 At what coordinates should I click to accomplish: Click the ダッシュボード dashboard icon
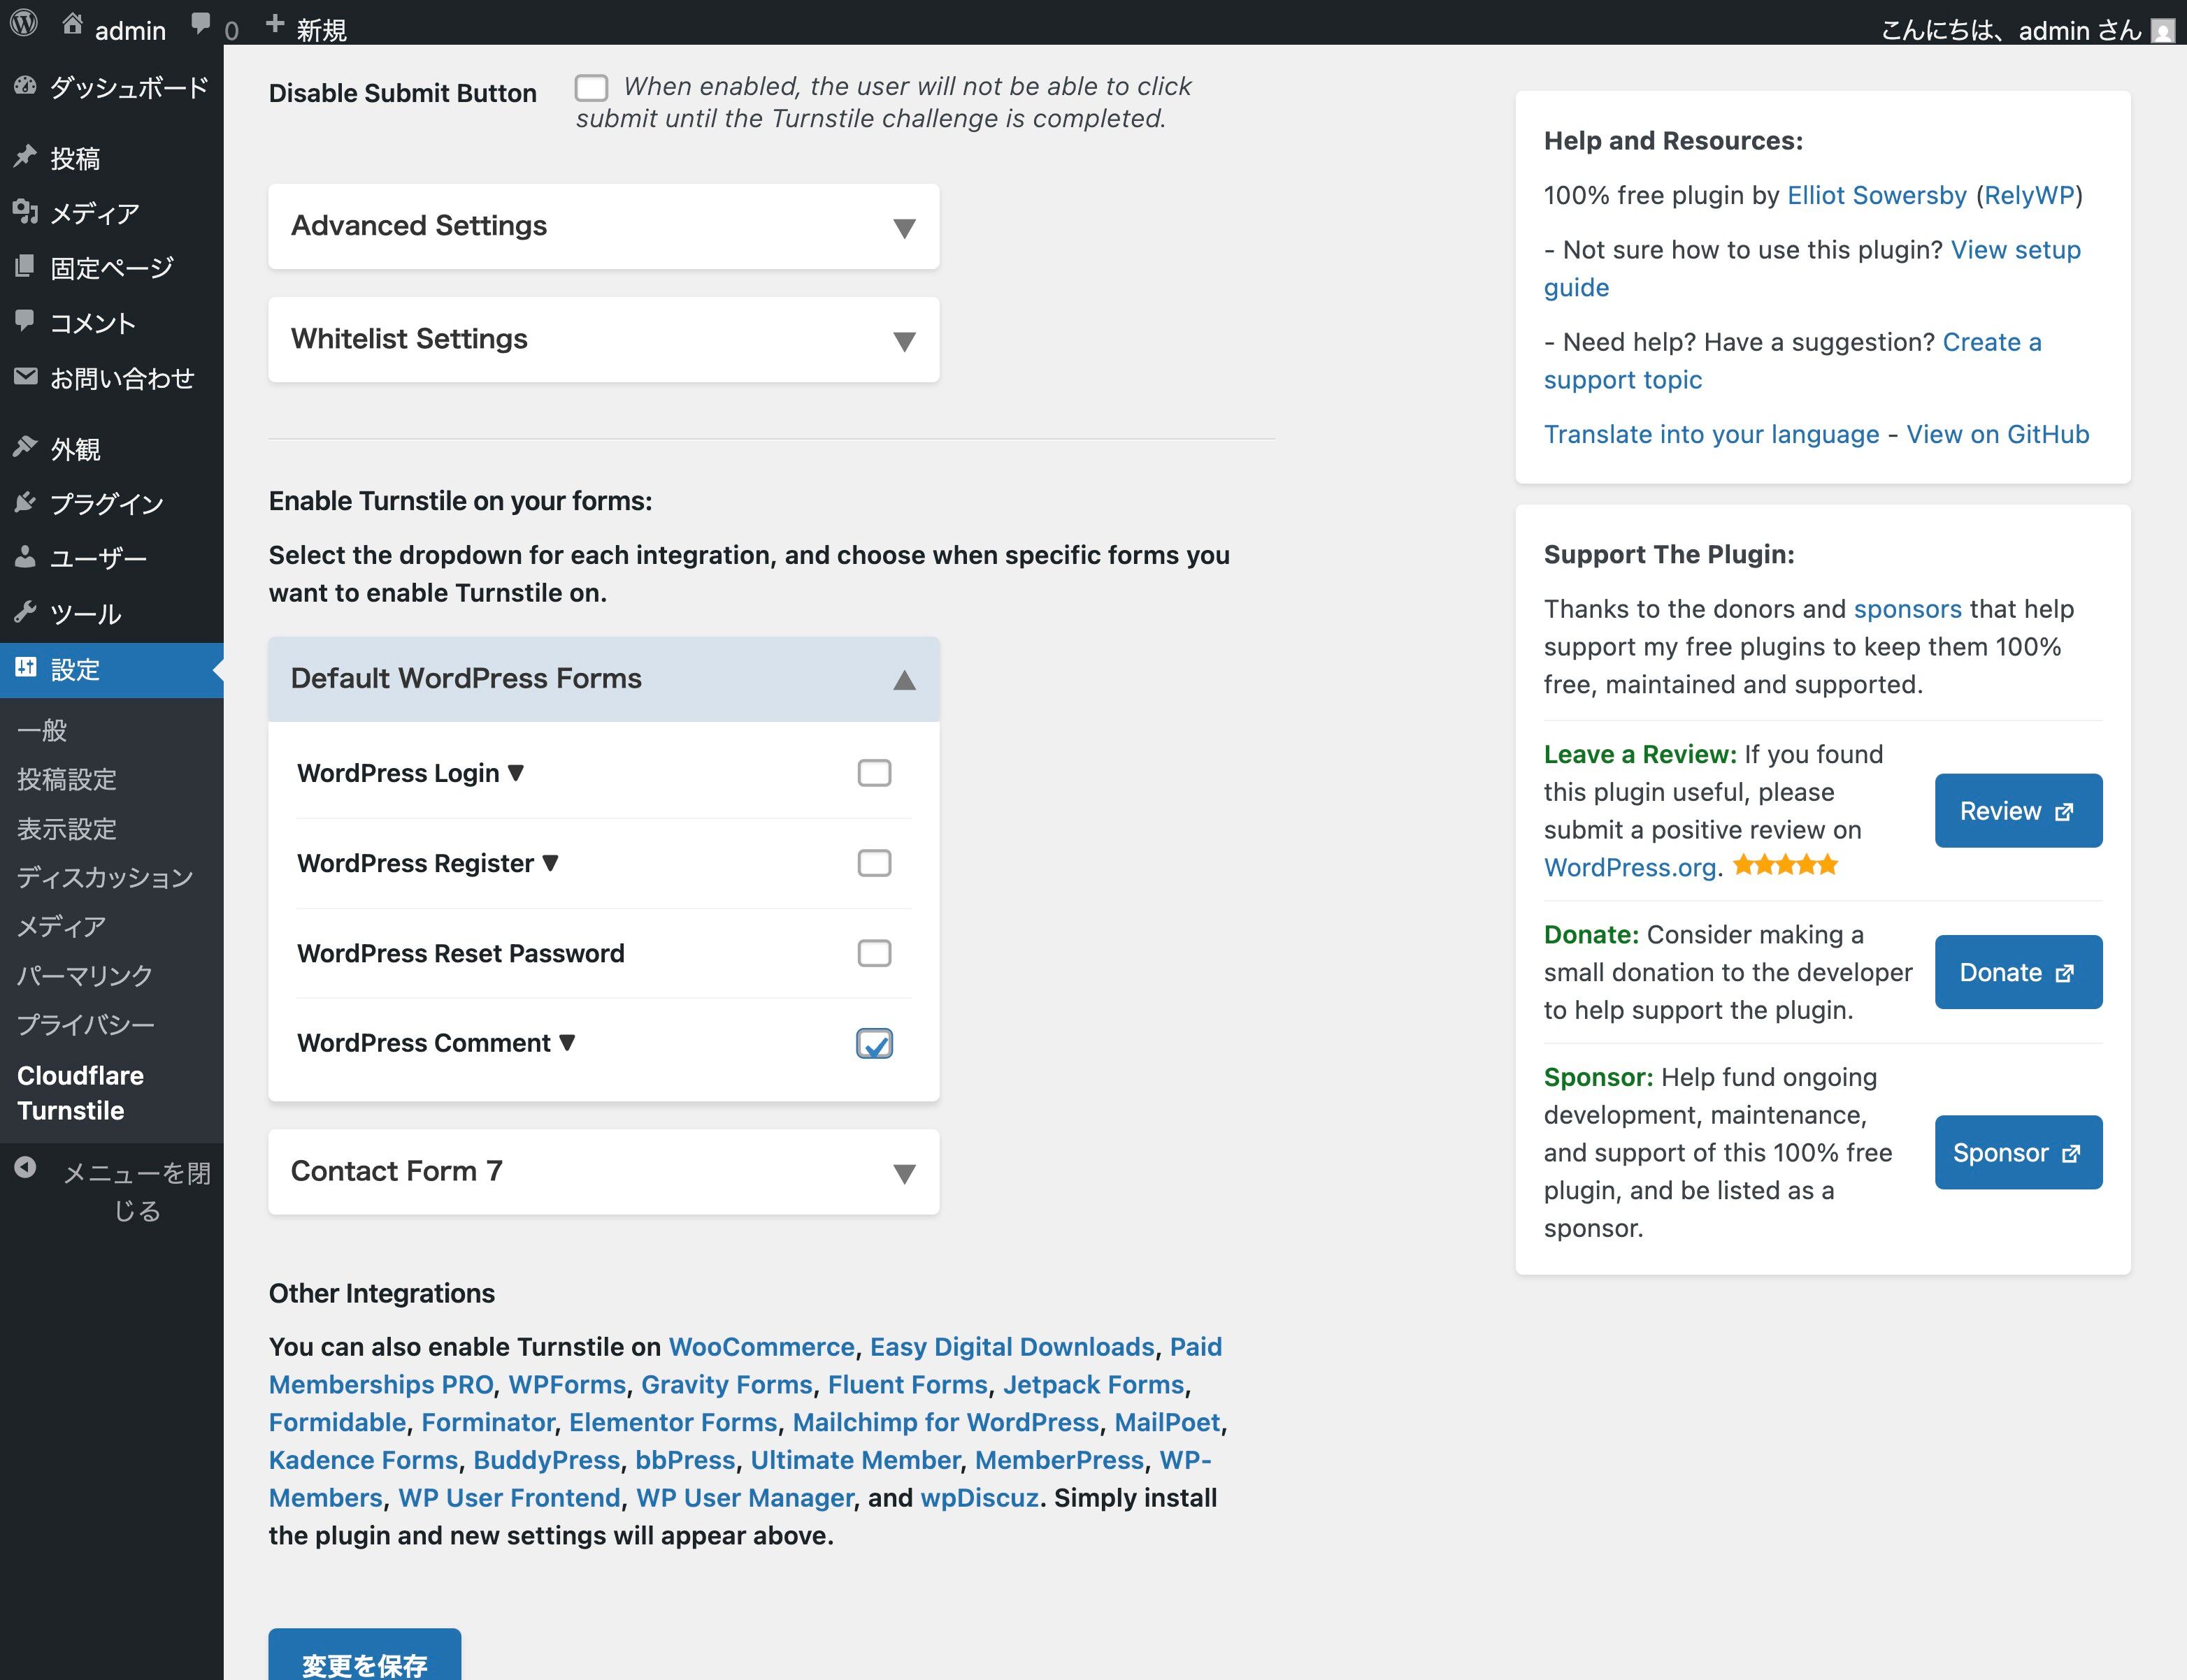point(26,86)
